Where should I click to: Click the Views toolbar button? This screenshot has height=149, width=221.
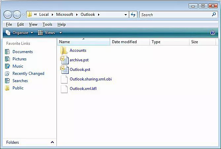coord(46,33)
